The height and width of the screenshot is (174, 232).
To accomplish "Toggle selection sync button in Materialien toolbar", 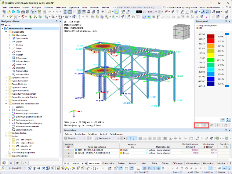I will [x=130, y=138].
